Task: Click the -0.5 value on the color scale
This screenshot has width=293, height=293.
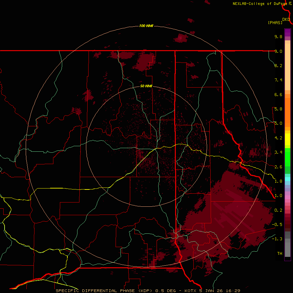Action: click(x=277, y=225)
